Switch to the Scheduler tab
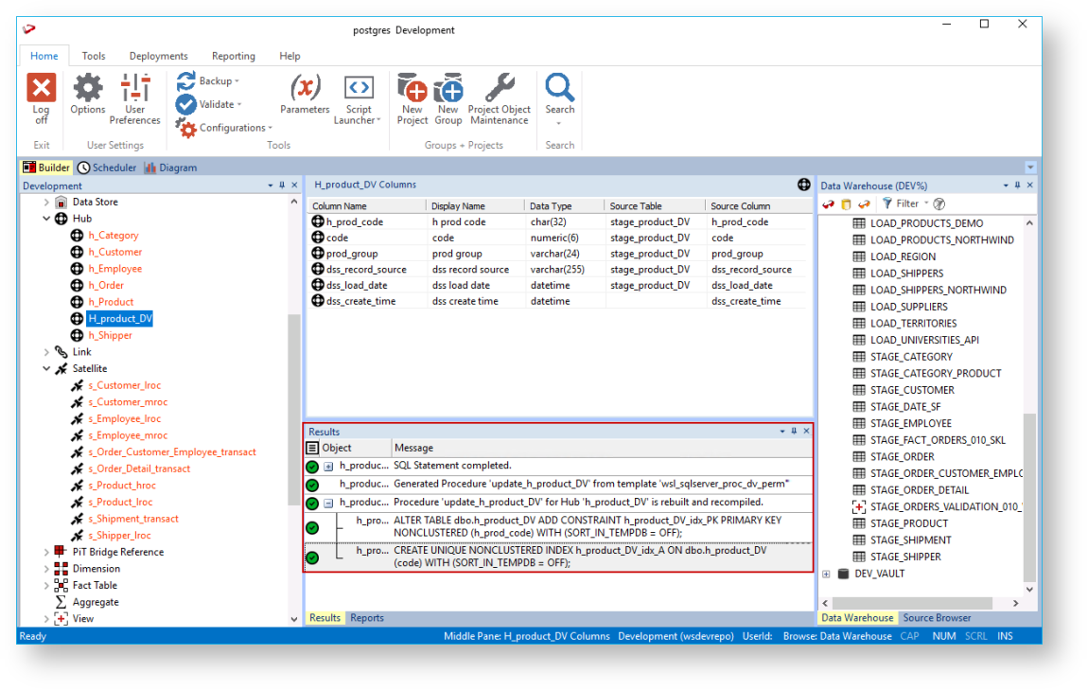The height and width of the screenshot is (690, 1088). click(107, 168)
